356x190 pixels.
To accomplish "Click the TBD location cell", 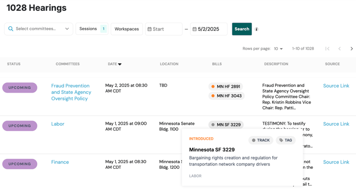I will (x=163, y=85).
